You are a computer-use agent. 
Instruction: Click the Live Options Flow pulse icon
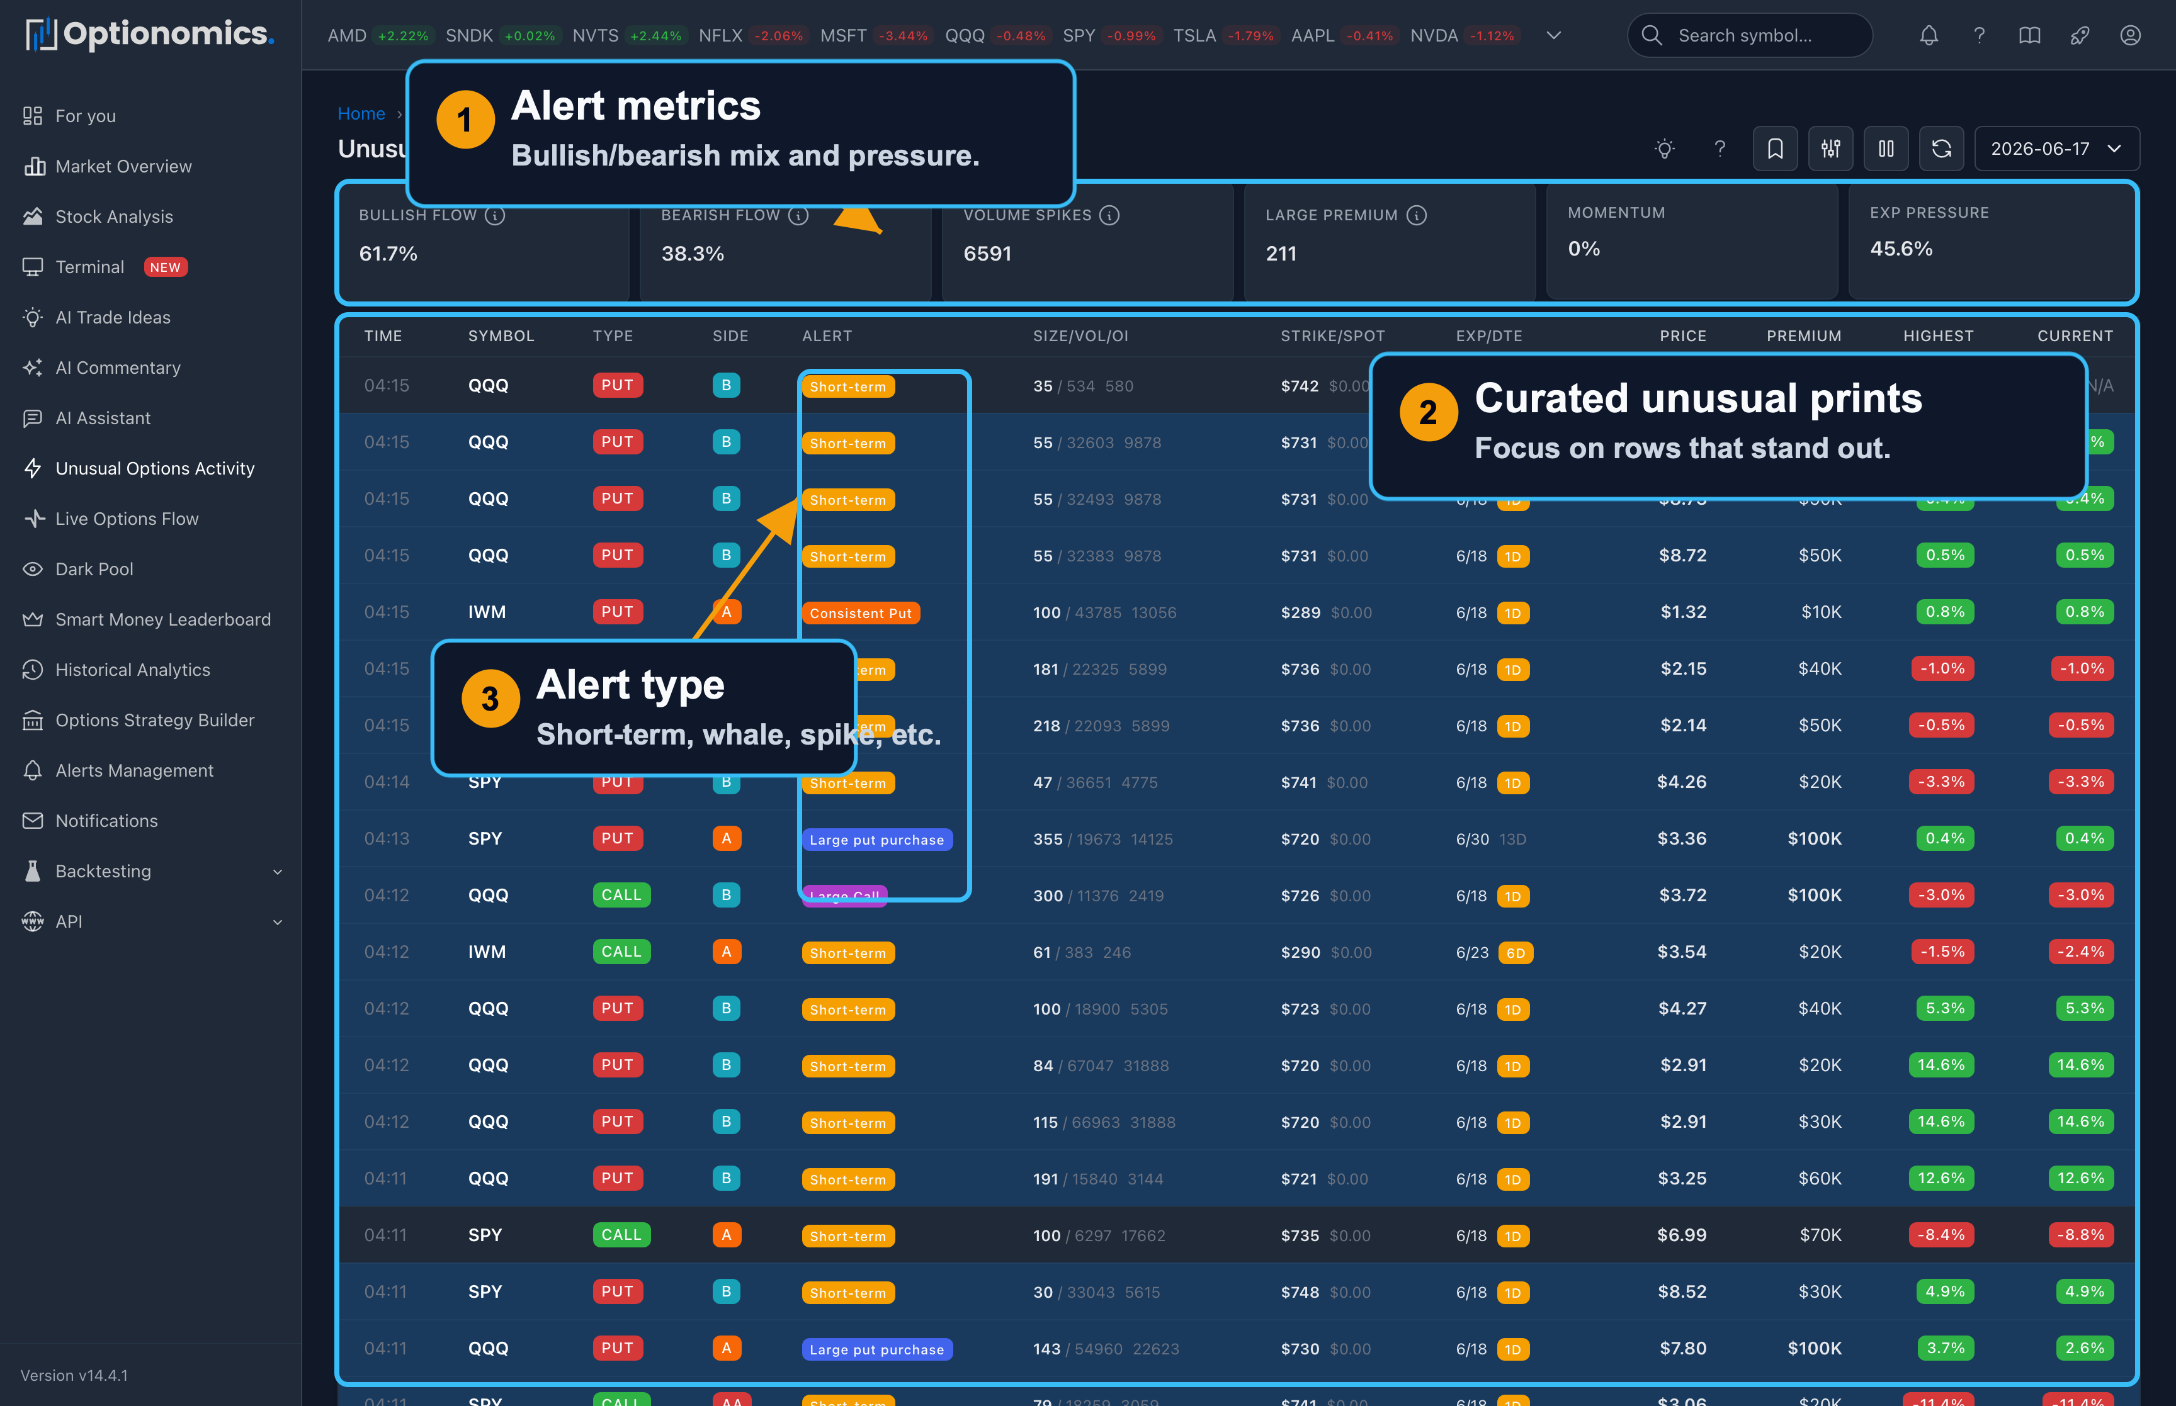pyautogui.click(x=33, y=519)
